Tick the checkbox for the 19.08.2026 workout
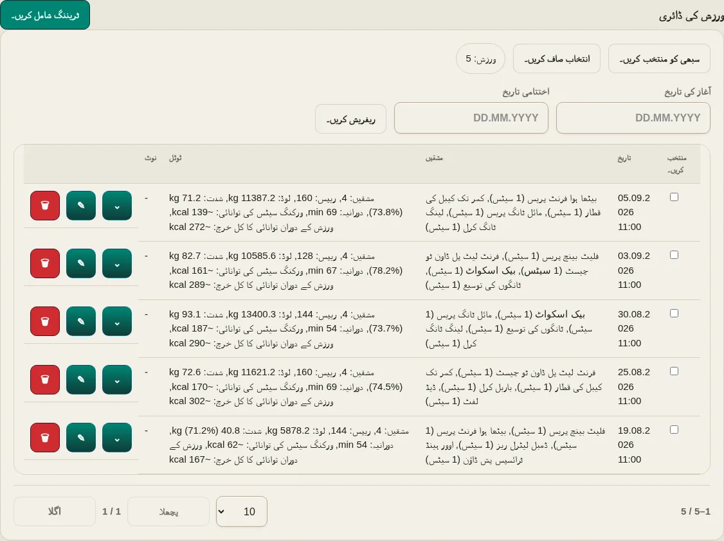 [x=674, y=429]
